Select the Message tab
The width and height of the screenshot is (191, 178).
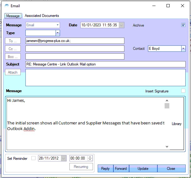[13, 16]
